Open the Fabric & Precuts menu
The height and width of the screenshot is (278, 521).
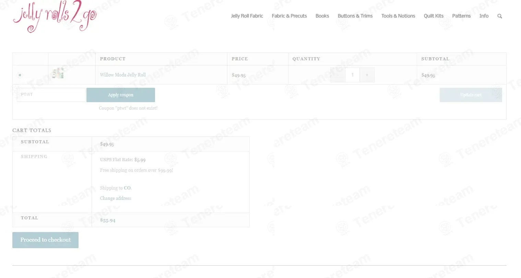coord(289,16)
